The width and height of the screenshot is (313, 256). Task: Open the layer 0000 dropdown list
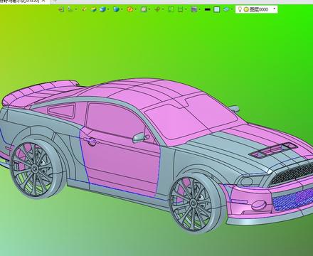tap(275, 9)
